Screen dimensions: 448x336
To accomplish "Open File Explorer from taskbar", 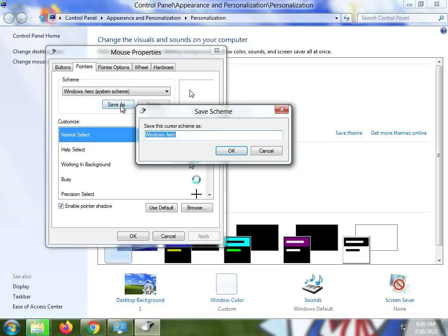I will [x=38, y=327].
